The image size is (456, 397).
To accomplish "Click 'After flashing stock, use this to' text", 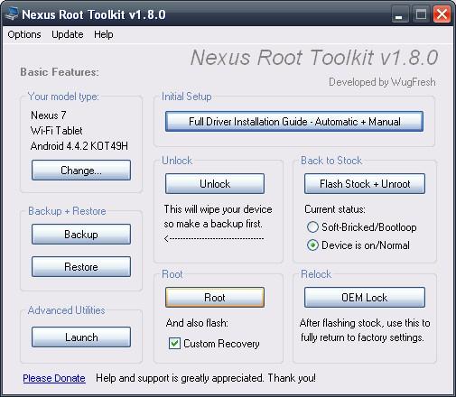I will tap(365, 323).
